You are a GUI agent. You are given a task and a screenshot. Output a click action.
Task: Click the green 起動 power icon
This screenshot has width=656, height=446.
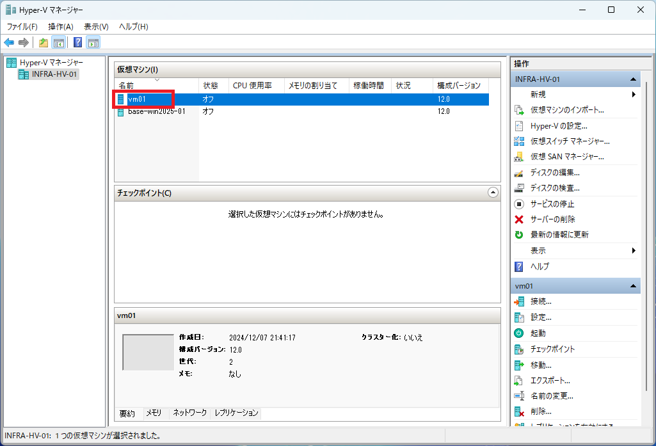coord(519,333)
